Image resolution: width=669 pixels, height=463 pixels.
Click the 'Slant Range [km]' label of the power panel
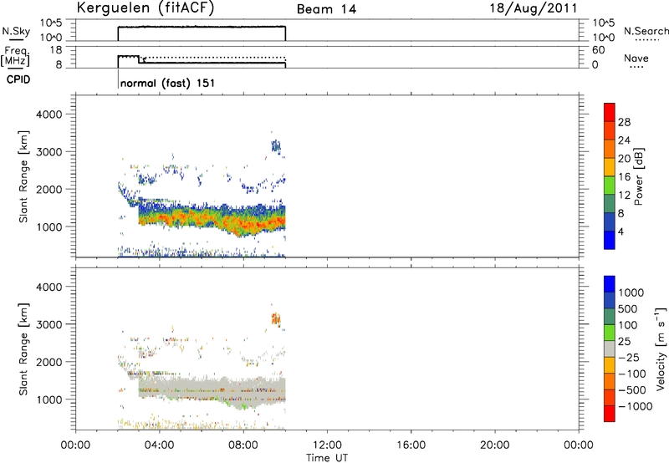pyautogui.click(x=23, y=176)
